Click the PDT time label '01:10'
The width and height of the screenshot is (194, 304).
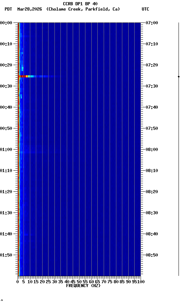pyautogui.click(x=6, y=171)
